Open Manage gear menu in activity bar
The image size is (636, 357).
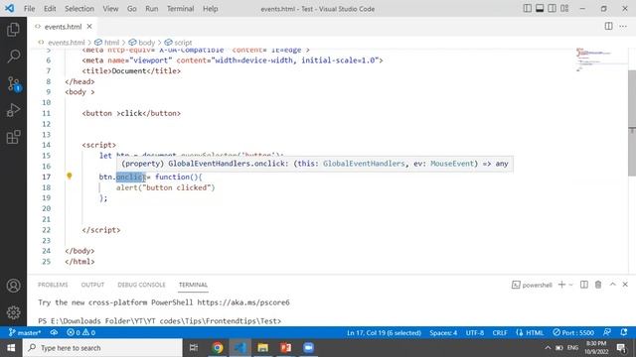13,312
